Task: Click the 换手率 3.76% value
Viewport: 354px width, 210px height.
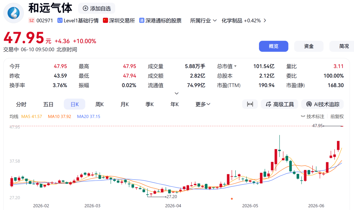Action: click(60, 85)
